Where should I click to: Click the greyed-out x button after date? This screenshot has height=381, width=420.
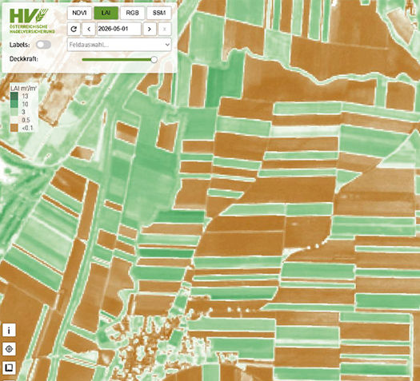165,29
